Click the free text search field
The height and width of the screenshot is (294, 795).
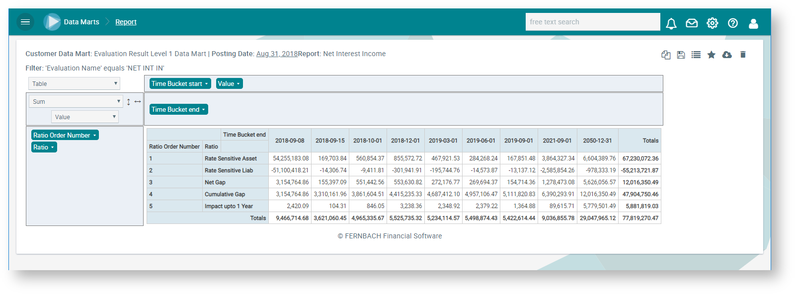point(592,22)
